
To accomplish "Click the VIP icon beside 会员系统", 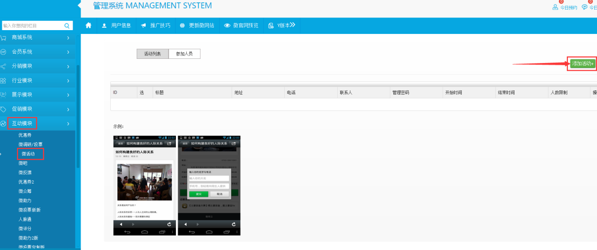I will coord(3,52).
